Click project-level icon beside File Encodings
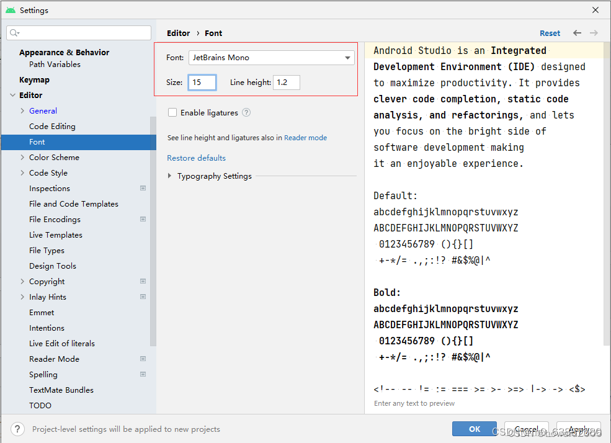 [x=143, y=220]
